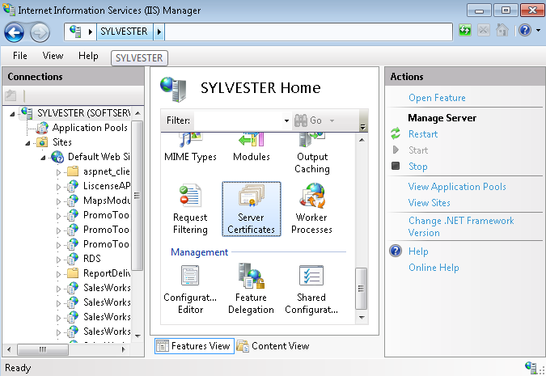Image resolution: width=546 pixels, height=376 pixels.
Task: Expand the RDS application node
Action: (x=58, y=260)
